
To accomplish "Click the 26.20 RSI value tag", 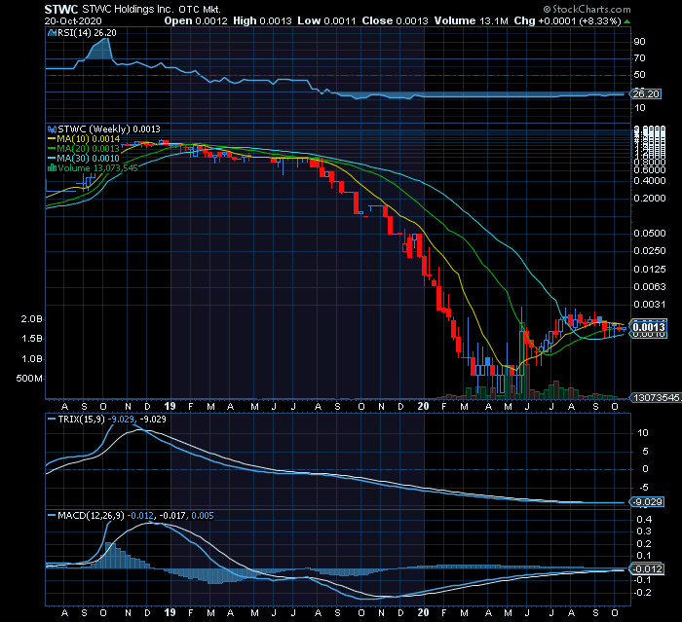I will [645, 93].
